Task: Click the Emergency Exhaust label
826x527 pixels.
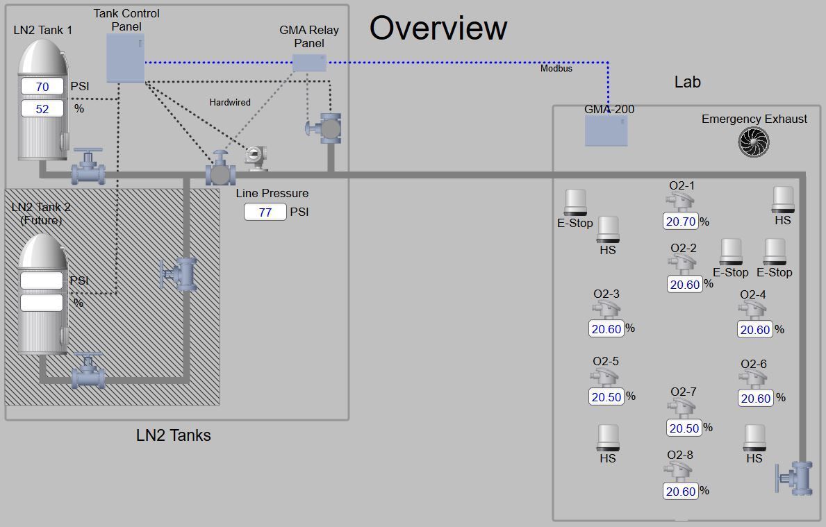Action: click(x=754, y=119)
